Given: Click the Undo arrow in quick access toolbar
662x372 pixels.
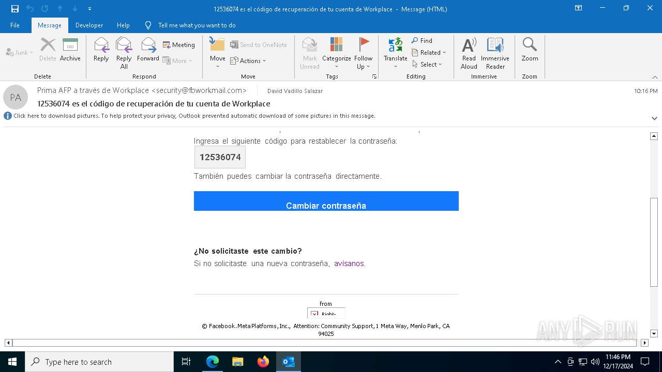Looking at the screenshot, I should tap(30, 9).
